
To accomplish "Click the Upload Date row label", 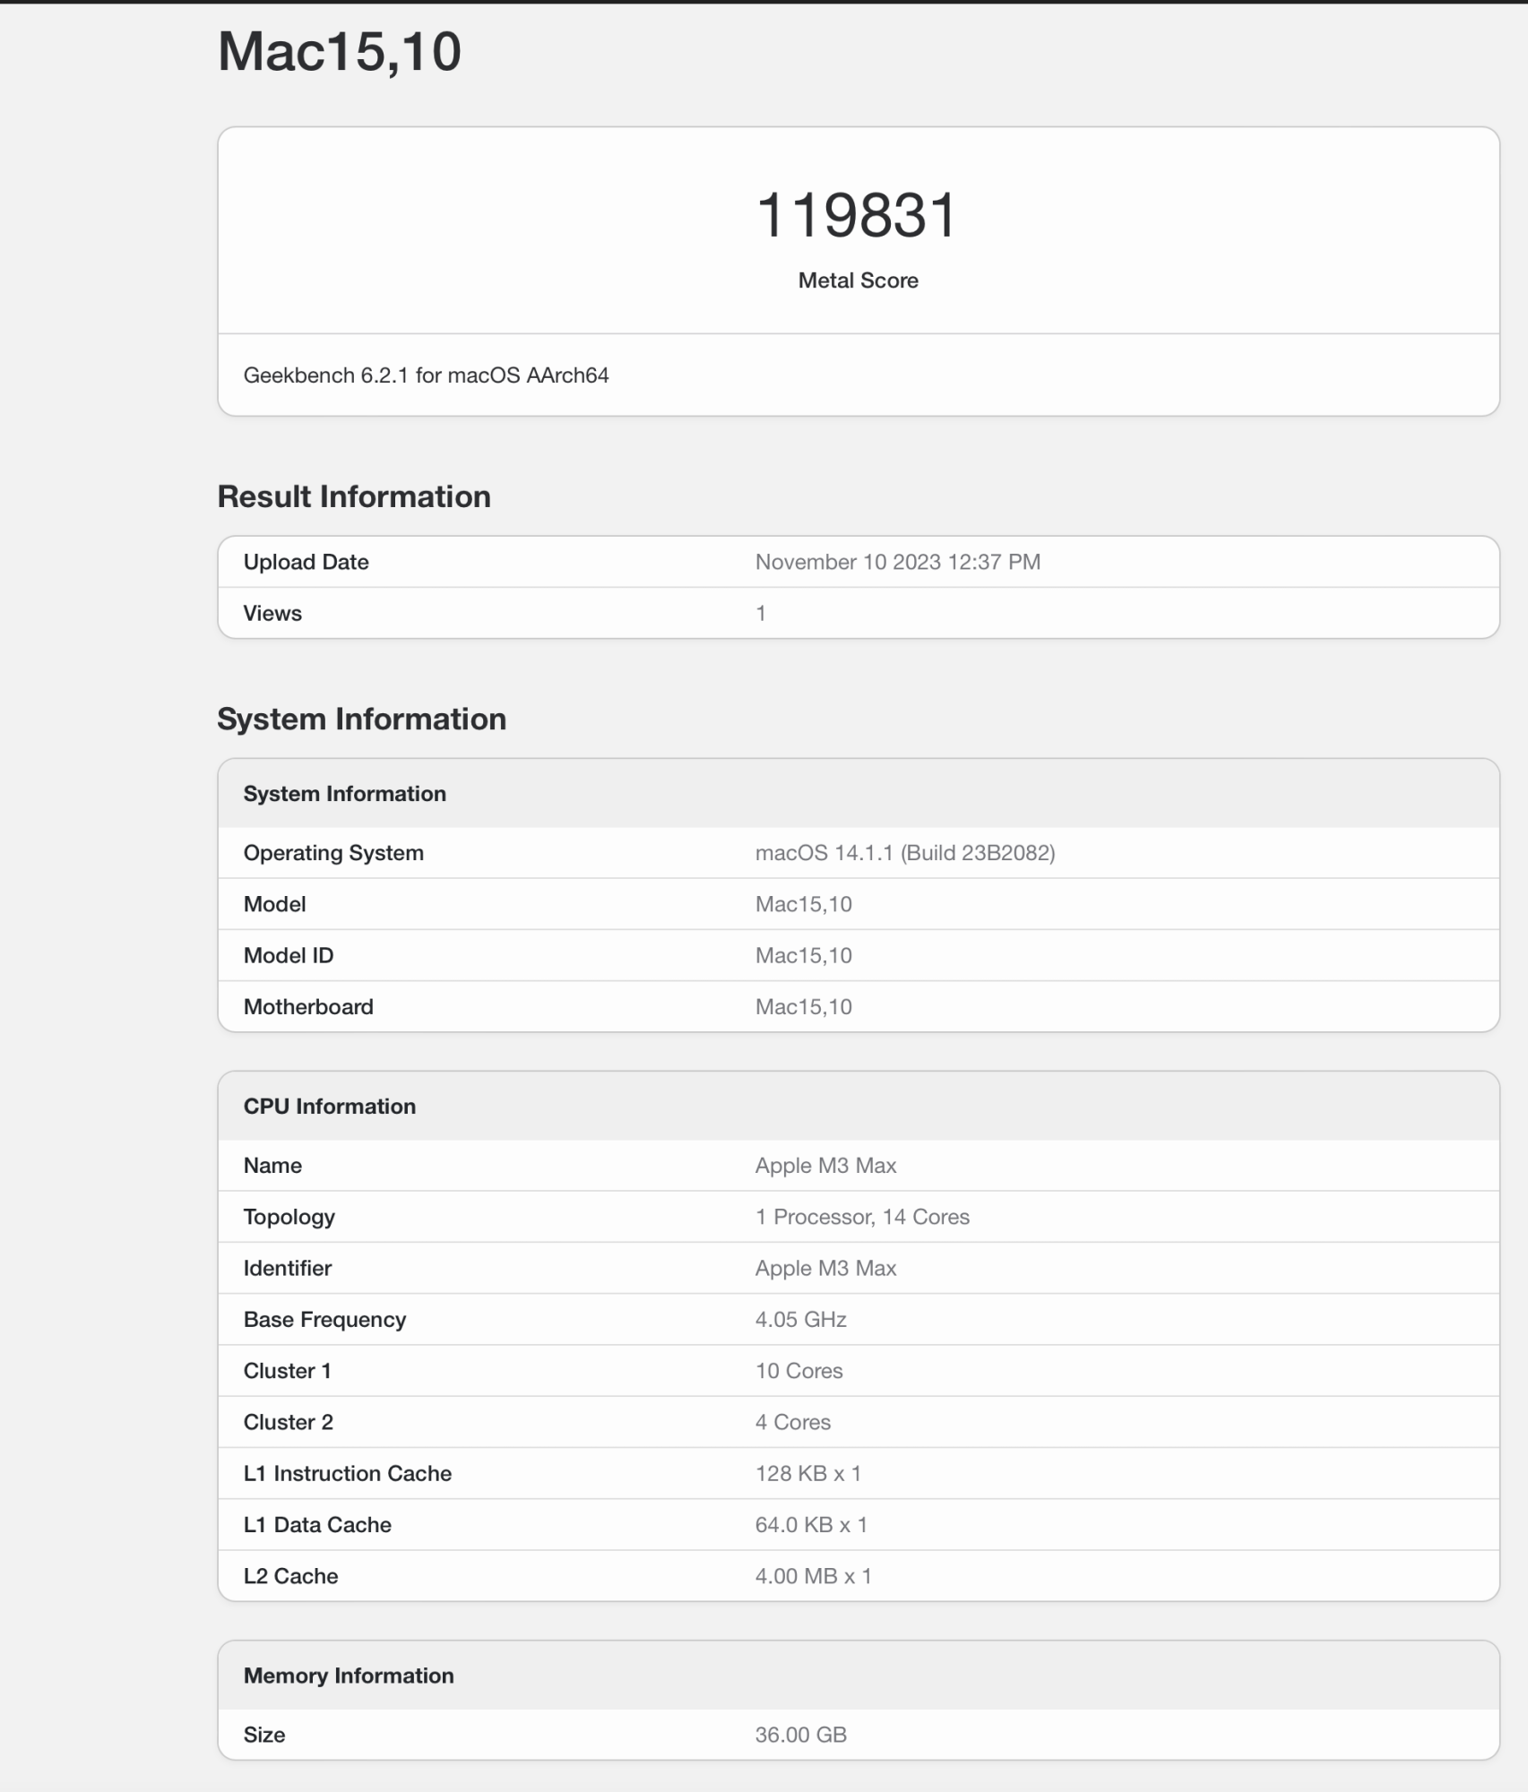I will point(306,562).
